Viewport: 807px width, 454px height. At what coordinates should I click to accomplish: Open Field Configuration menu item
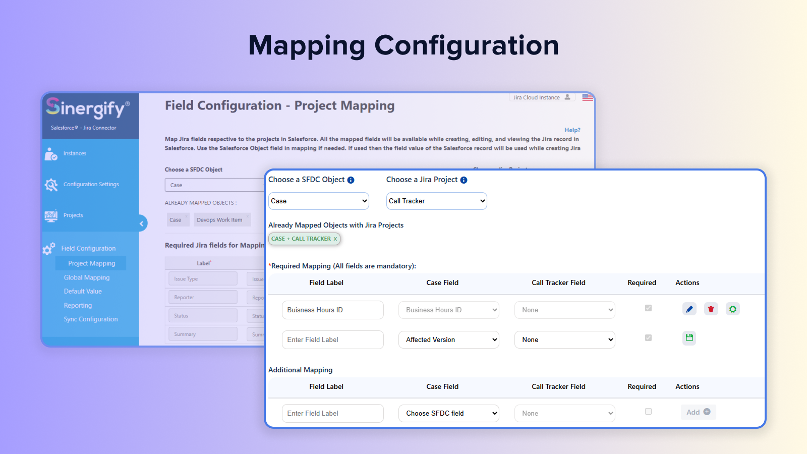point(88,248)
